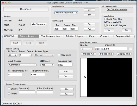Enable Rotate -90 Degree checkbox

pyautogui.click(x=106, y=25)
